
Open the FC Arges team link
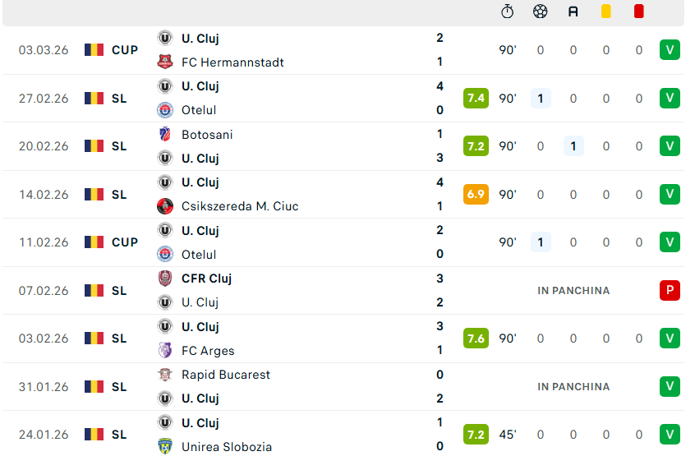(208, 351)
